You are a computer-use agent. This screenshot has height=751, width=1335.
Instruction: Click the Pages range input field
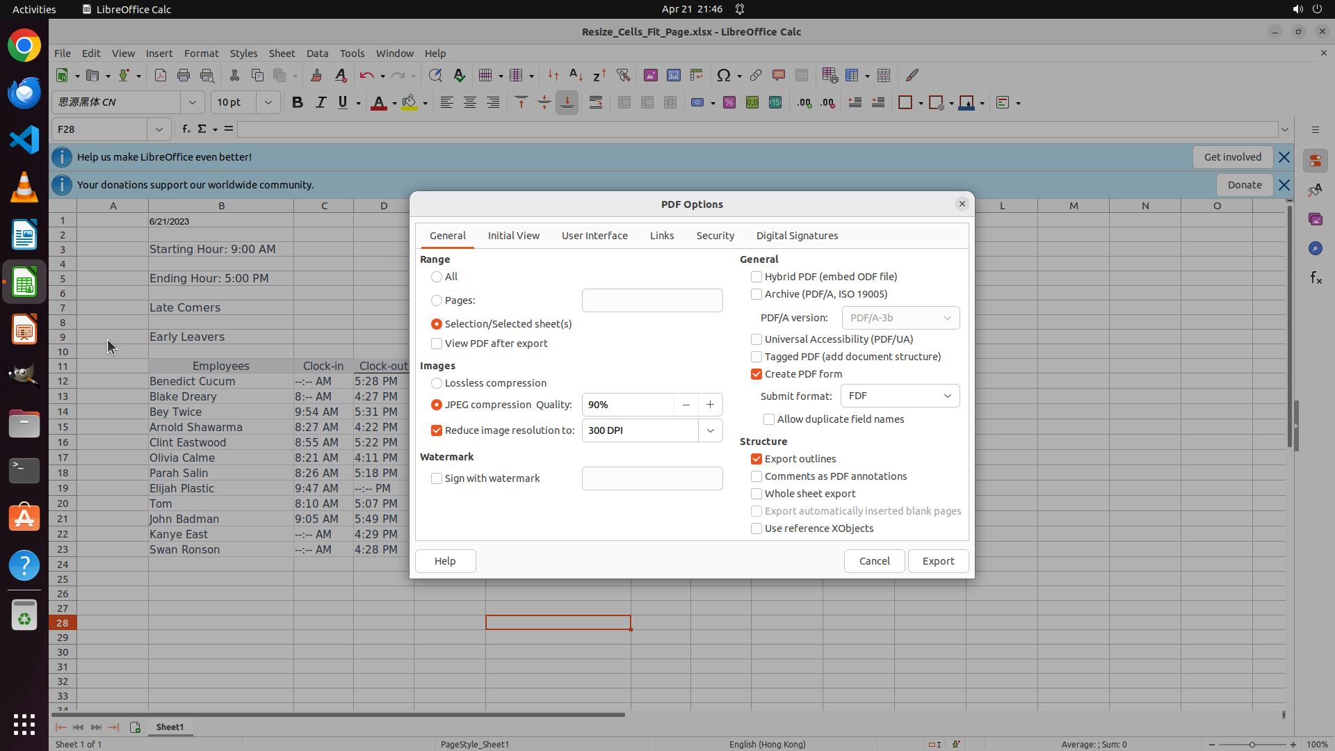652,300
